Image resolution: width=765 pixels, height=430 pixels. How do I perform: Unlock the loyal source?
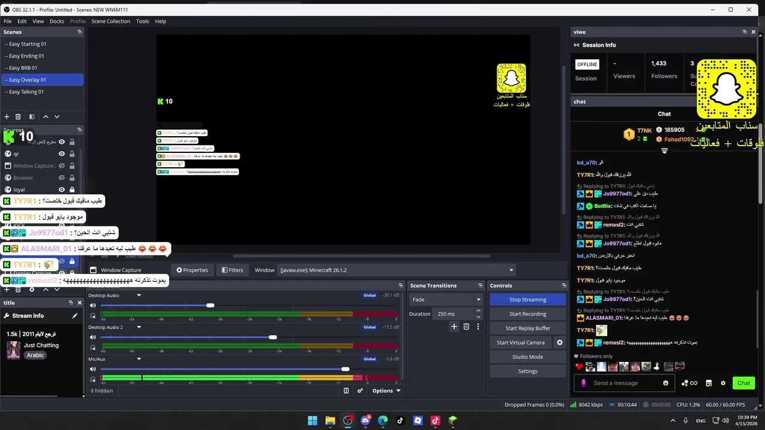[72, 189]
